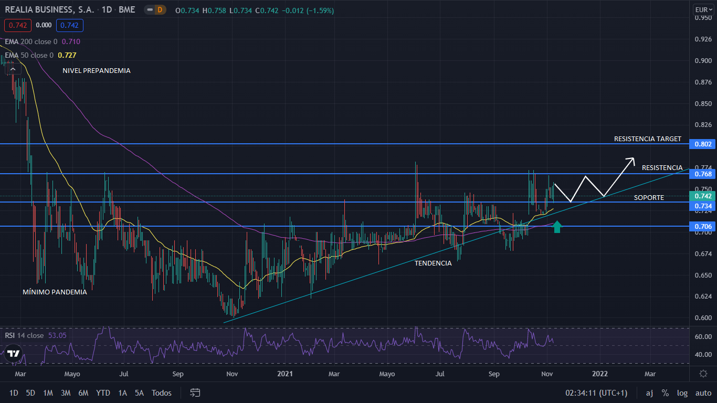Click the TradingView logo icon

coord(14,353)
